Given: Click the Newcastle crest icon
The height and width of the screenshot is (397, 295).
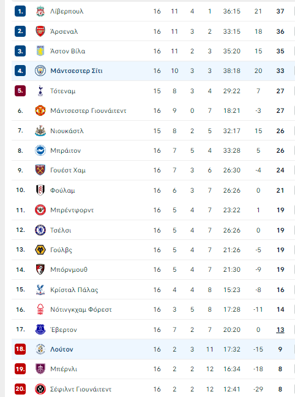Looking at the screenshot, I should click(x=40, y=131).
